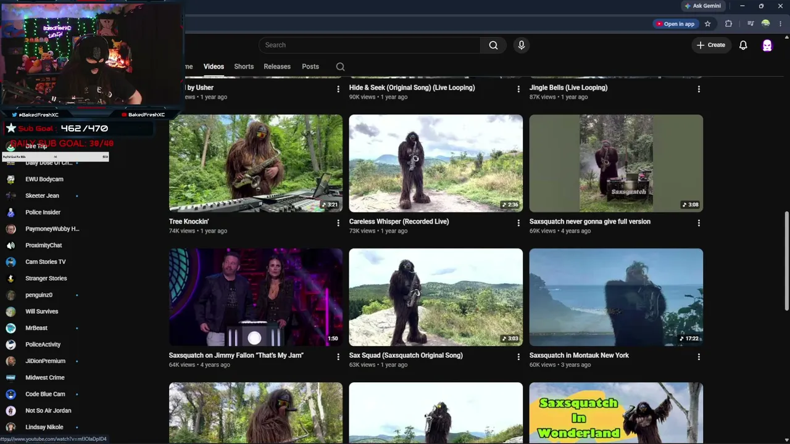Click inside the YouTube Search field
The width and height of the screenshot is (790, 444).
[x=370, y=45]
